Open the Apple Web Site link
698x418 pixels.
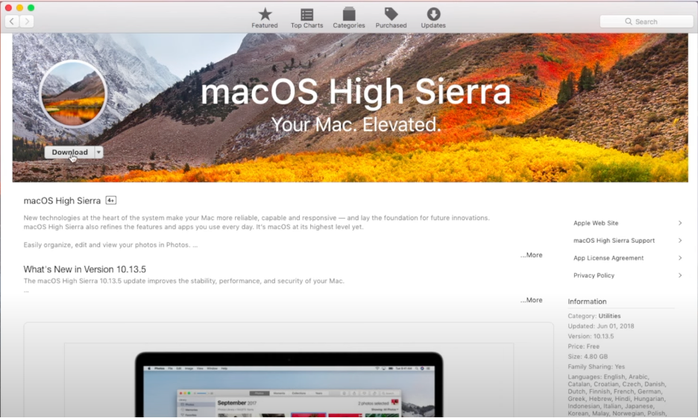(x=596, y=223)
